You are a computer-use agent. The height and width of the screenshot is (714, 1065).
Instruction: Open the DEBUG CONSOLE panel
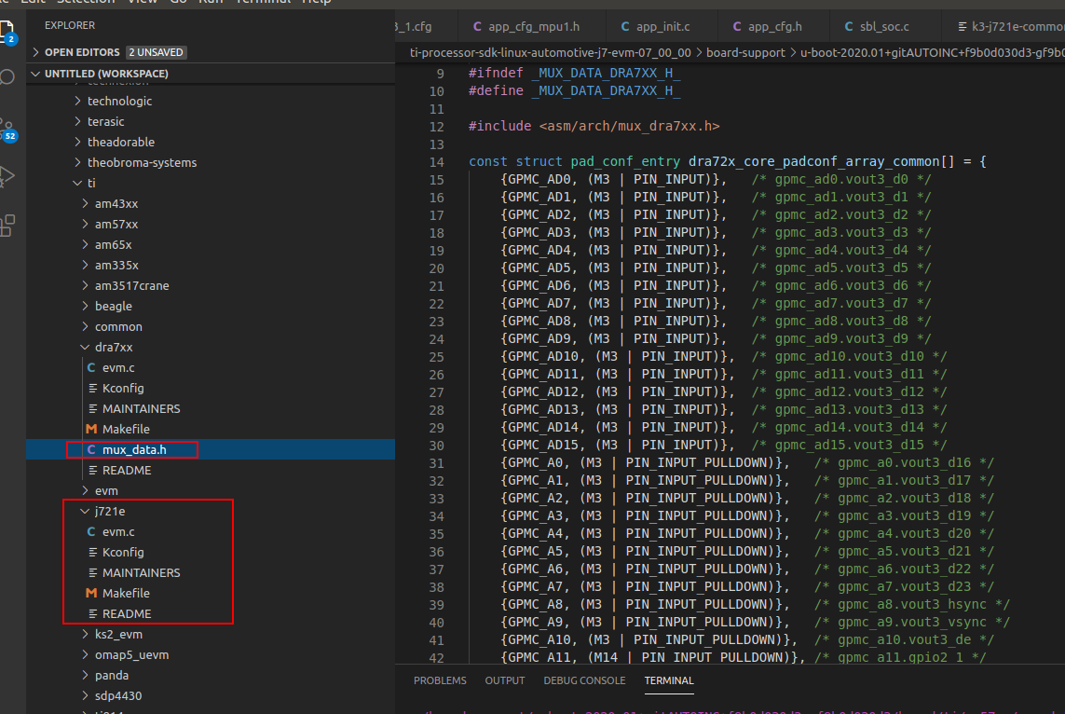point(583,680)
